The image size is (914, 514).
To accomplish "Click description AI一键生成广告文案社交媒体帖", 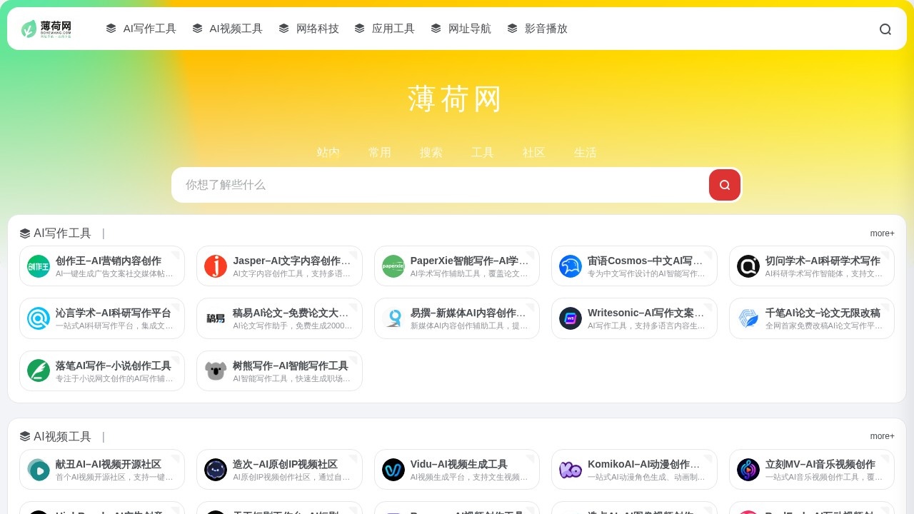I will pyautogui.click(x=114, y=273).
